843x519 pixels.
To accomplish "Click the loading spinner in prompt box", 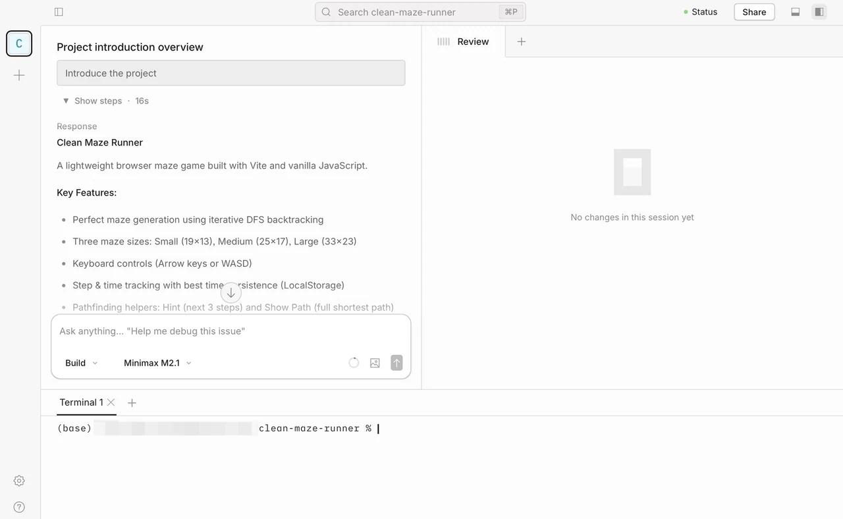I will [354, 363].
